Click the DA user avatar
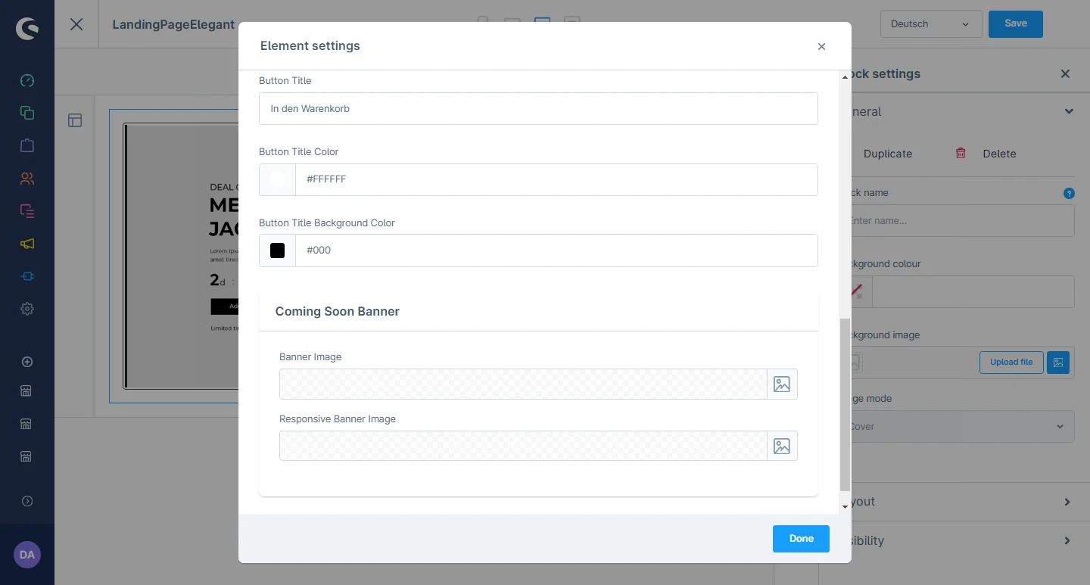1090x585 pixels. pyautogui.click(x=27, y=555)
